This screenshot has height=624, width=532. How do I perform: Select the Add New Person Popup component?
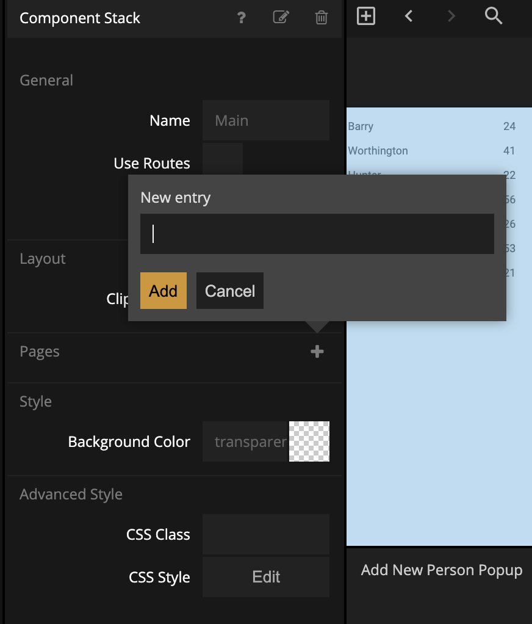click(x=441, y=570)
